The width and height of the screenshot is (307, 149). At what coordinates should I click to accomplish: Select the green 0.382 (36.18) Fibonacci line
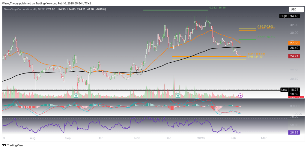tap(175, 10)
